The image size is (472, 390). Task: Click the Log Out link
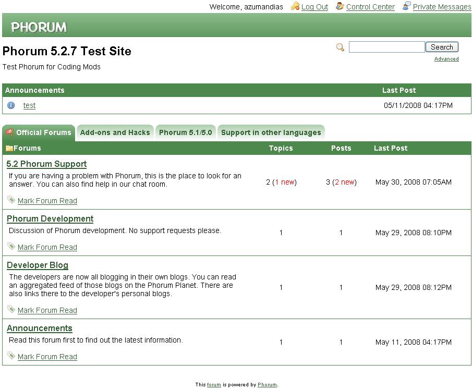pyautogui.click(x=314, y=7)
